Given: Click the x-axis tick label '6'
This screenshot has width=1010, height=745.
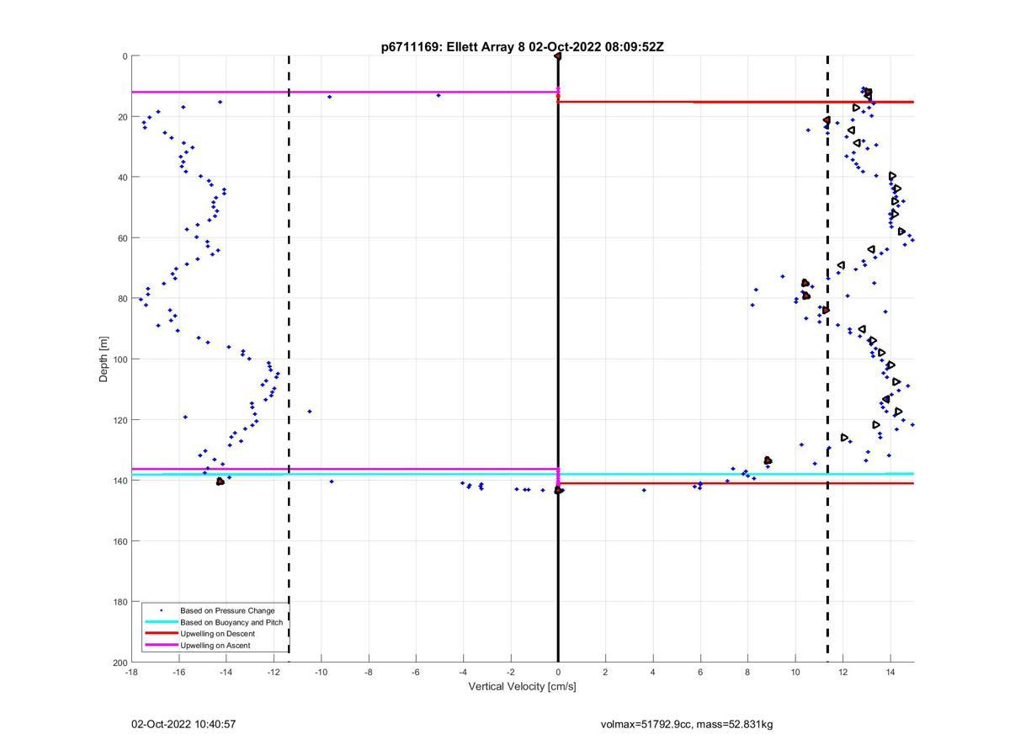Looking at the screenshot, I should pos(700,672).
